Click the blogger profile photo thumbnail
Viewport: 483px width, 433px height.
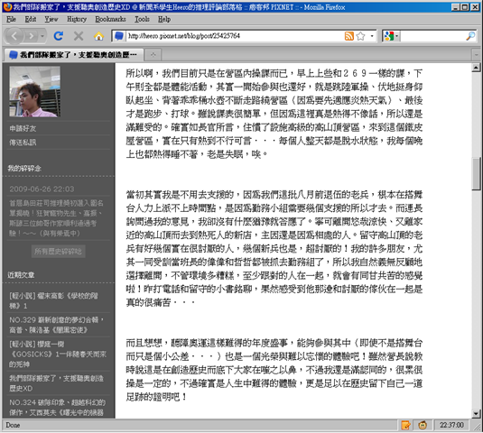pyautogui.click(x=35, y=92)
